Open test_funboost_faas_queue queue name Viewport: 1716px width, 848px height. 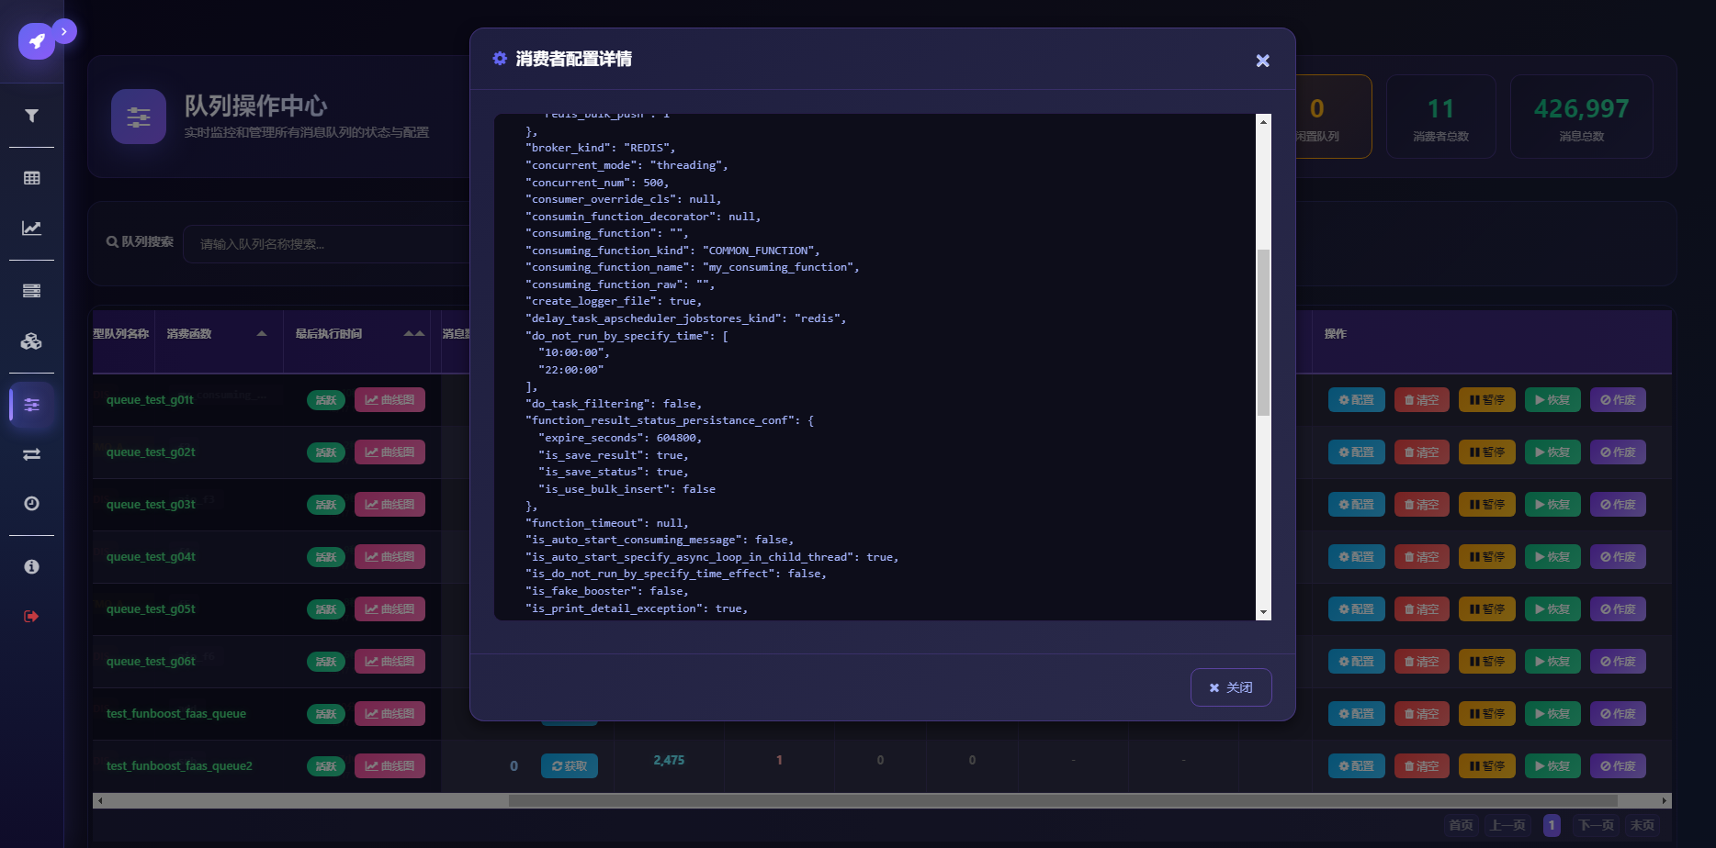(176, 714)
